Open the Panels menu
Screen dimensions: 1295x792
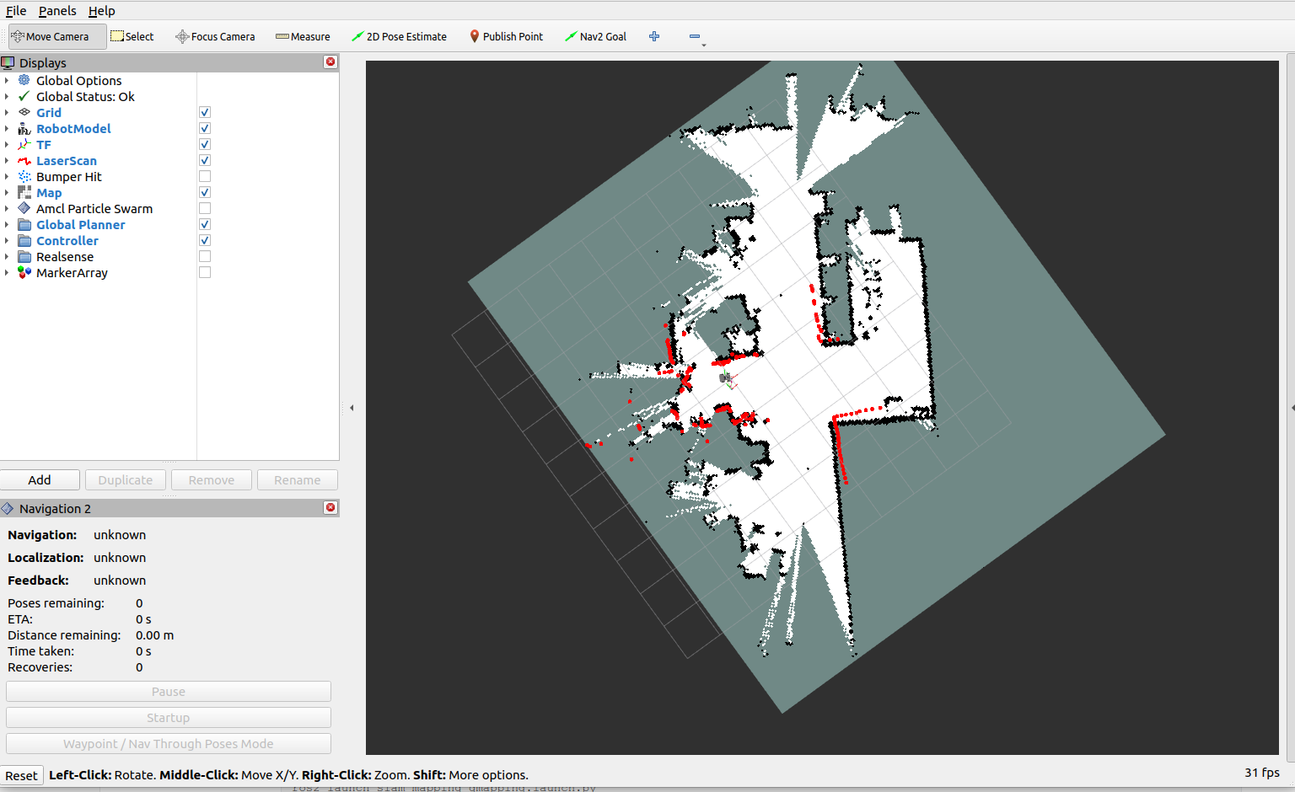pyautogui.click(x=57, y=11)
